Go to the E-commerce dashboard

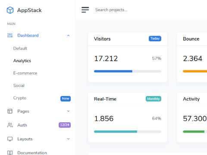tap(25, 73)
